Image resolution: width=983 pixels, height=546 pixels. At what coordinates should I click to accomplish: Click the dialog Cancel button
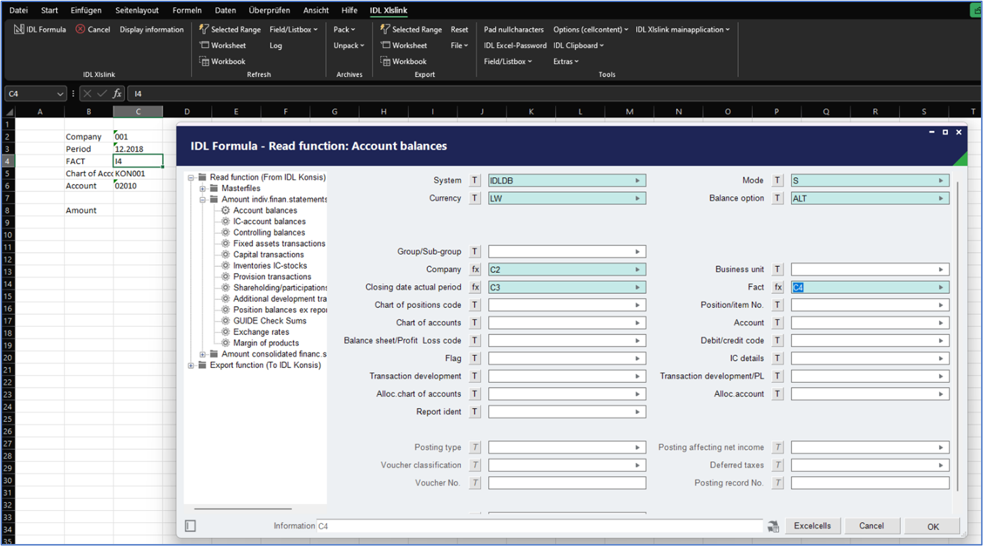pos(871,526)
